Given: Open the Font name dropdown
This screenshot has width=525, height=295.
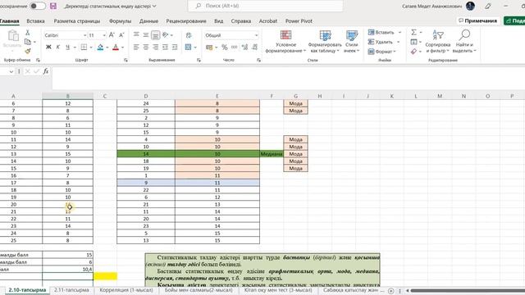Looking at the screenshot, I should [84, 35].
